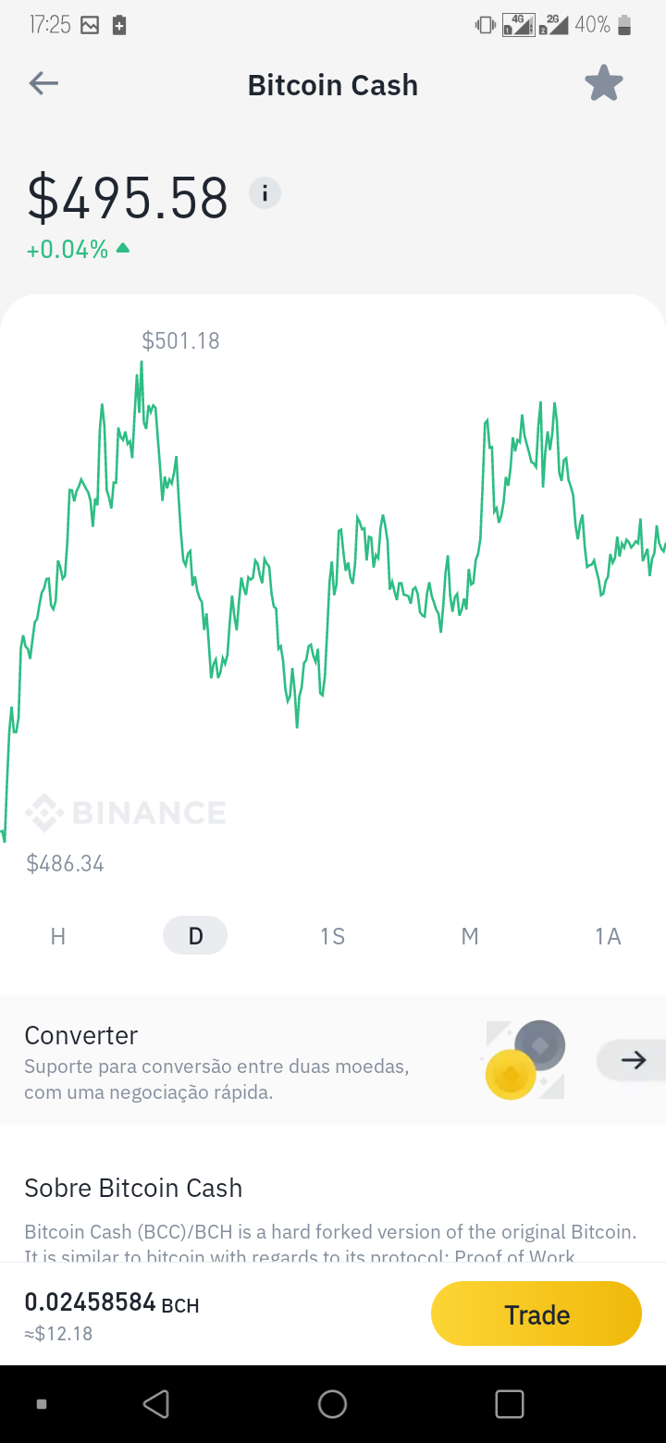Tap the Converter coins illustration
The image size is (666, 1443).
[x=524, y=1060]
